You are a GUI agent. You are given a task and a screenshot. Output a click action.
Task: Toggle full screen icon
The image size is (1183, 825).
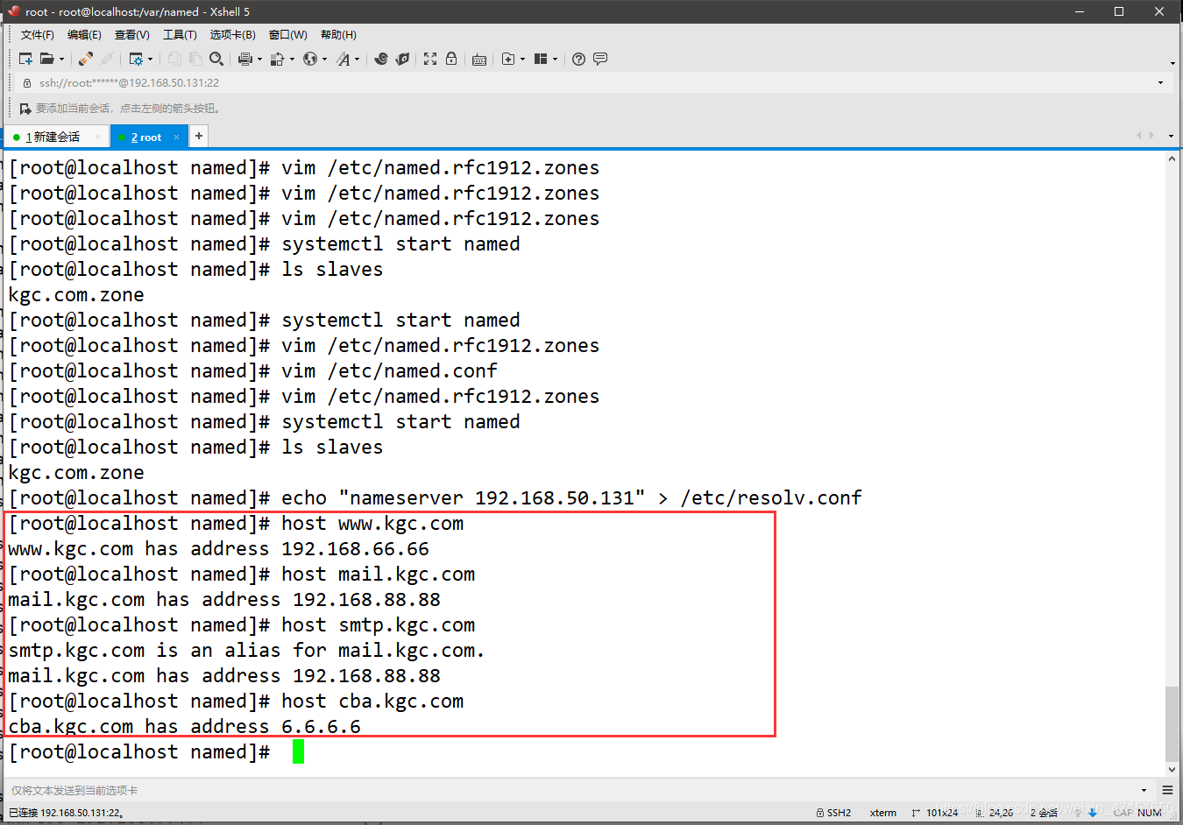tap(430, 59)
